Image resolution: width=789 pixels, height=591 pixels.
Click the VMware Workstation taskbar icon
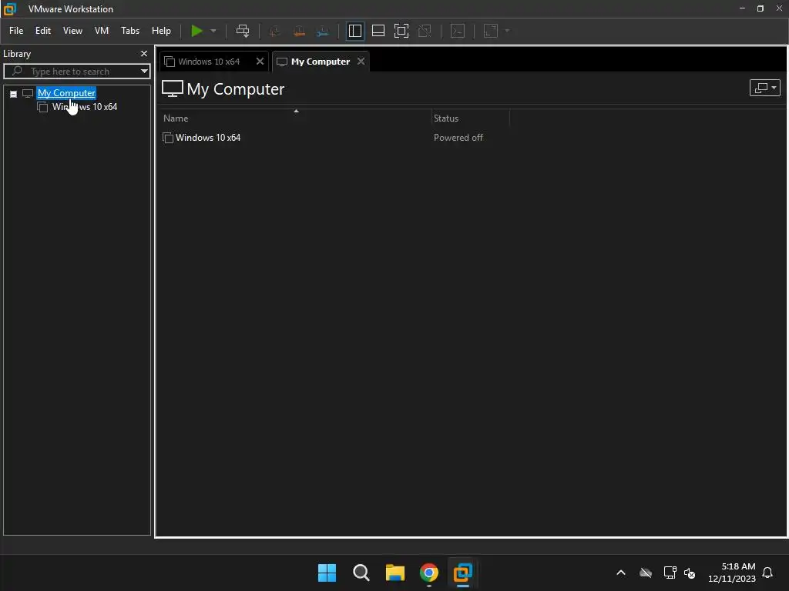463,573
